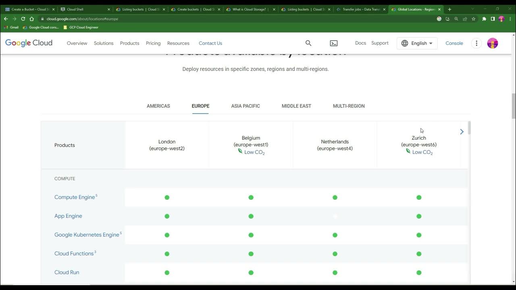
Task: Open the Google Cloud cons... bookmark
Action: pyautogui.click(x=41, y=27)
